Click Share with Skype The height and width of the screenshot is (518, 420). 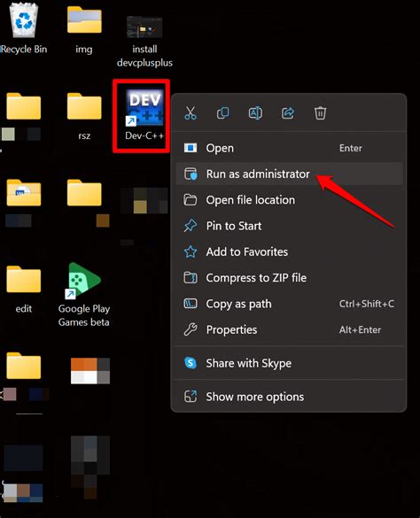coord(288,363)
